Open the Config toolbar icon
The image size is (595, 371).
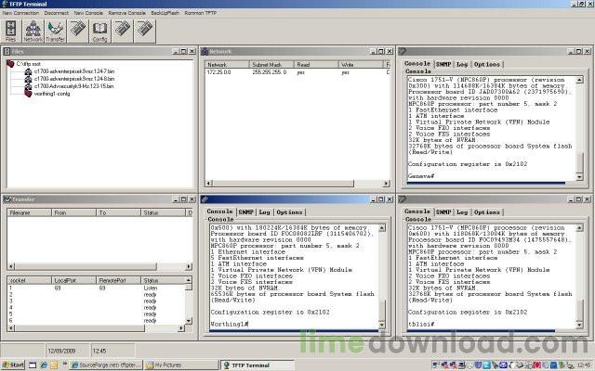tap(99, 31)
